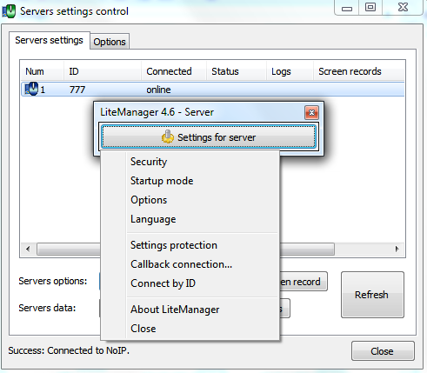Click the Servers settings control title bar icon

(9, 11)
